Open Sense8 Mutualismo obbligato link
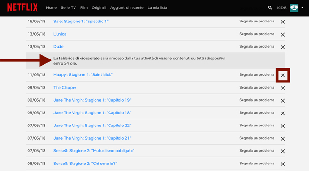 [94, 151]
